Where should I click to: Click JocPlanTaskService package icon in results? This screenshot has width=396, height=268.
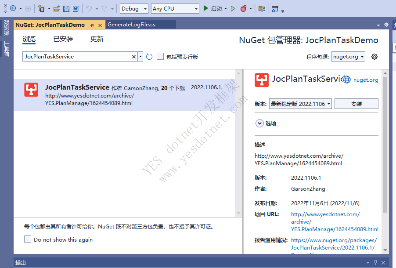click(x=31, y=90)
